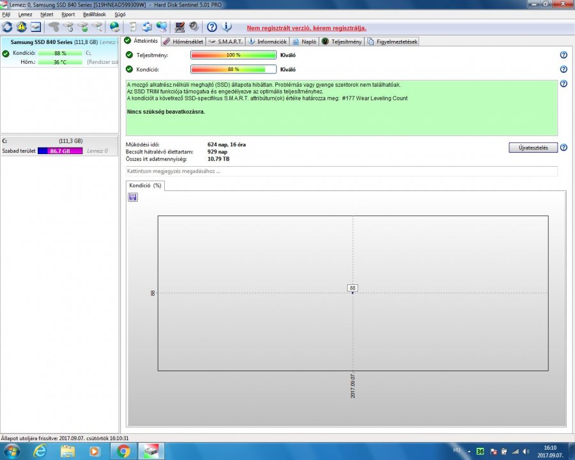Click the left panel 36 °C temperature bar
Image resolution: width=575 pixels, height=460 pixels.
coord(60,62)
